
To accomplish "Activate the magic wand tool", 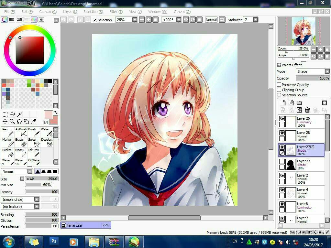I will point(19,114).
